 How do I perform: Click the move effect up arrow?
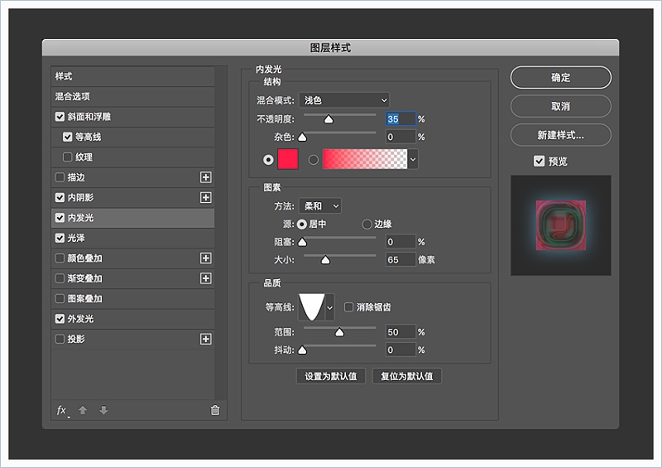[x=83, y=410]
